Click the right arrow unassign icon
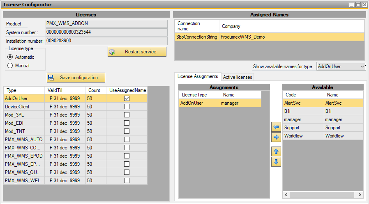 pyautogui.click(x=276, y=138)
